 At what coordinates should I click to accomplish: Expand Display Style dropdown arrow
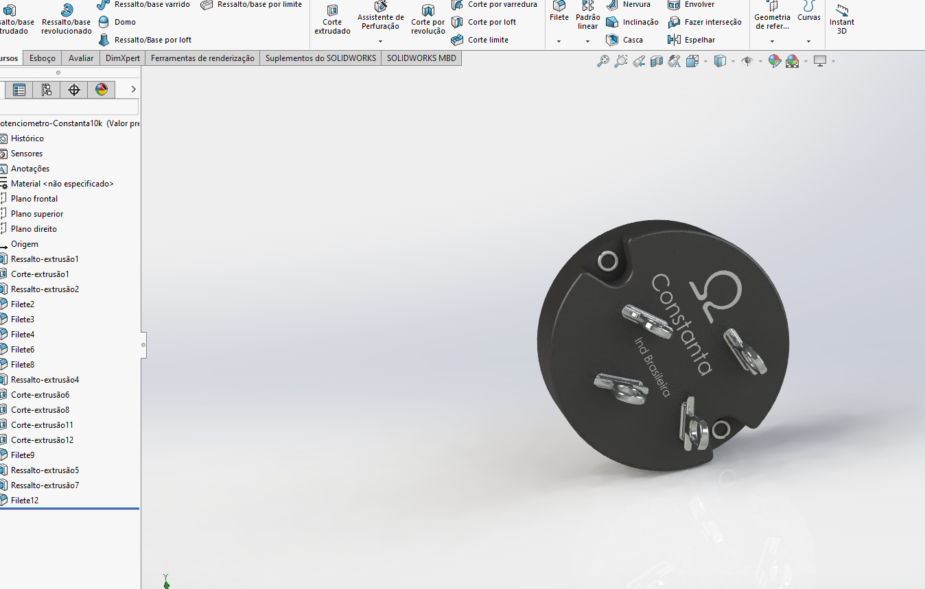pyautogui.click(x=733, y=62)
